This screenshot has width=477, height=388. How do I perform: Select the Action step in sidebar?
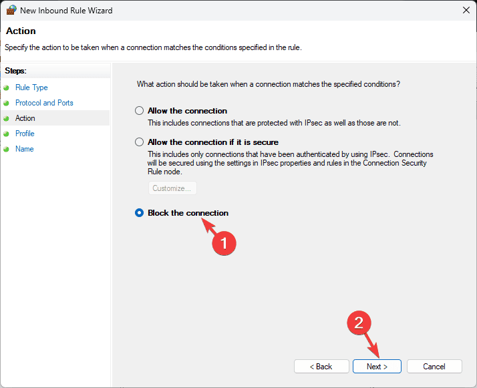(25, 118)
